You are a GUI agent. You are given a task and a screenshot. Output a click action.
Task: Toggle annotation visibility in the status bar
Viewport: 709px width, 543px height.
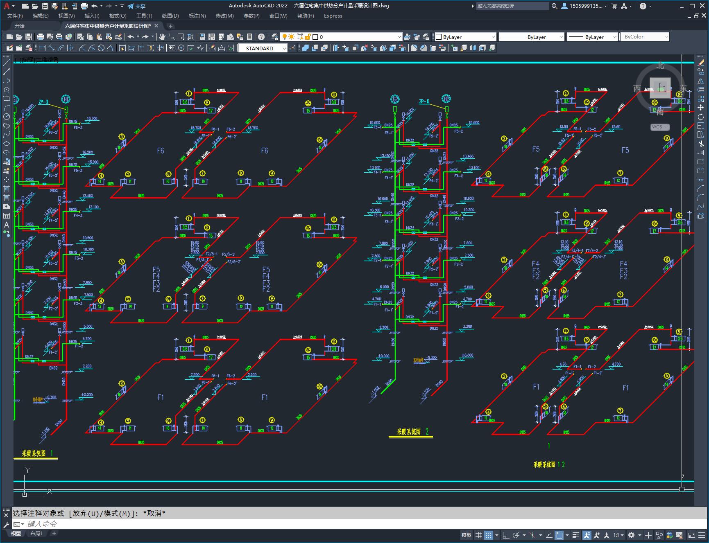(x=587, y=535)
